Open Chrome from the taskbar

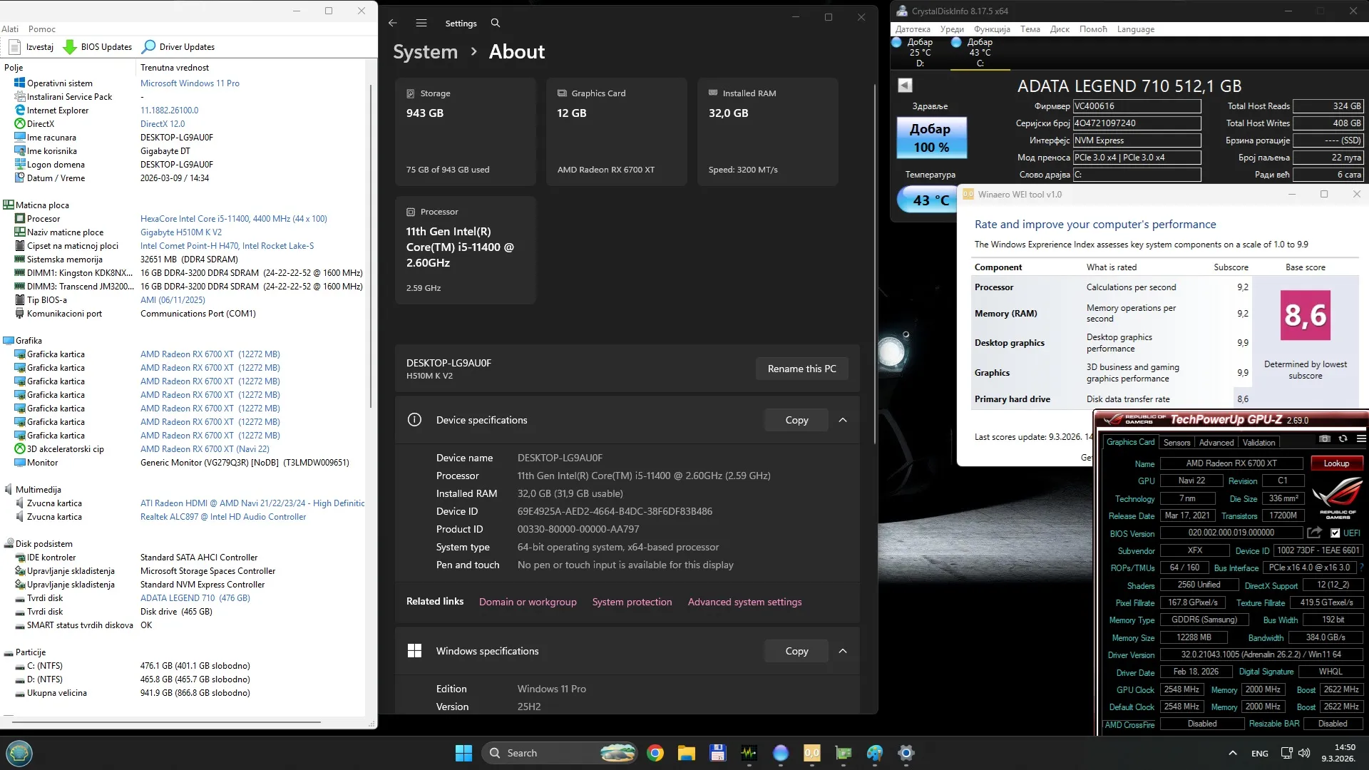click(655, 753)
